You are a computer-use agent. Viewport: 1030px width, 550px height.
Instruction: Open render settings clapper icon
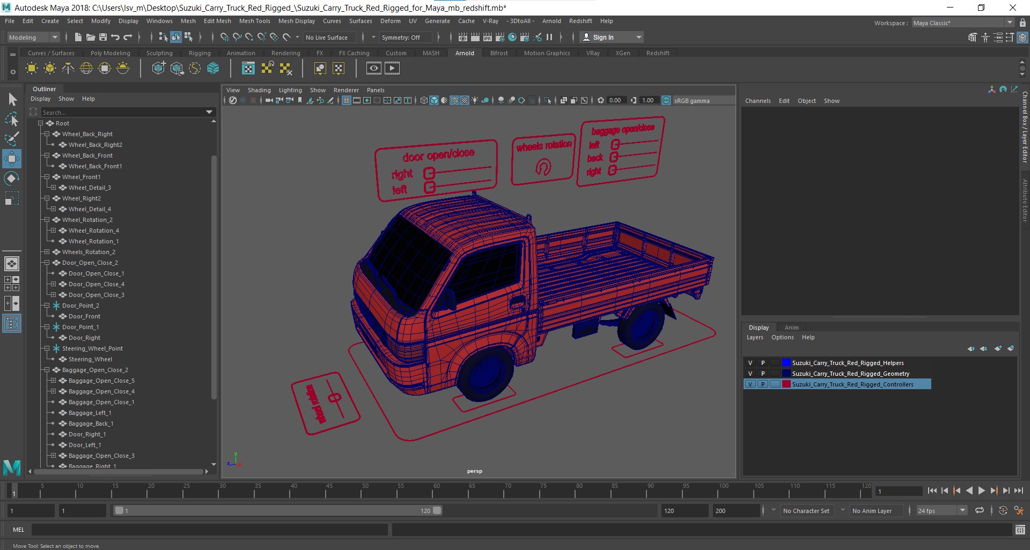(500, 37)
